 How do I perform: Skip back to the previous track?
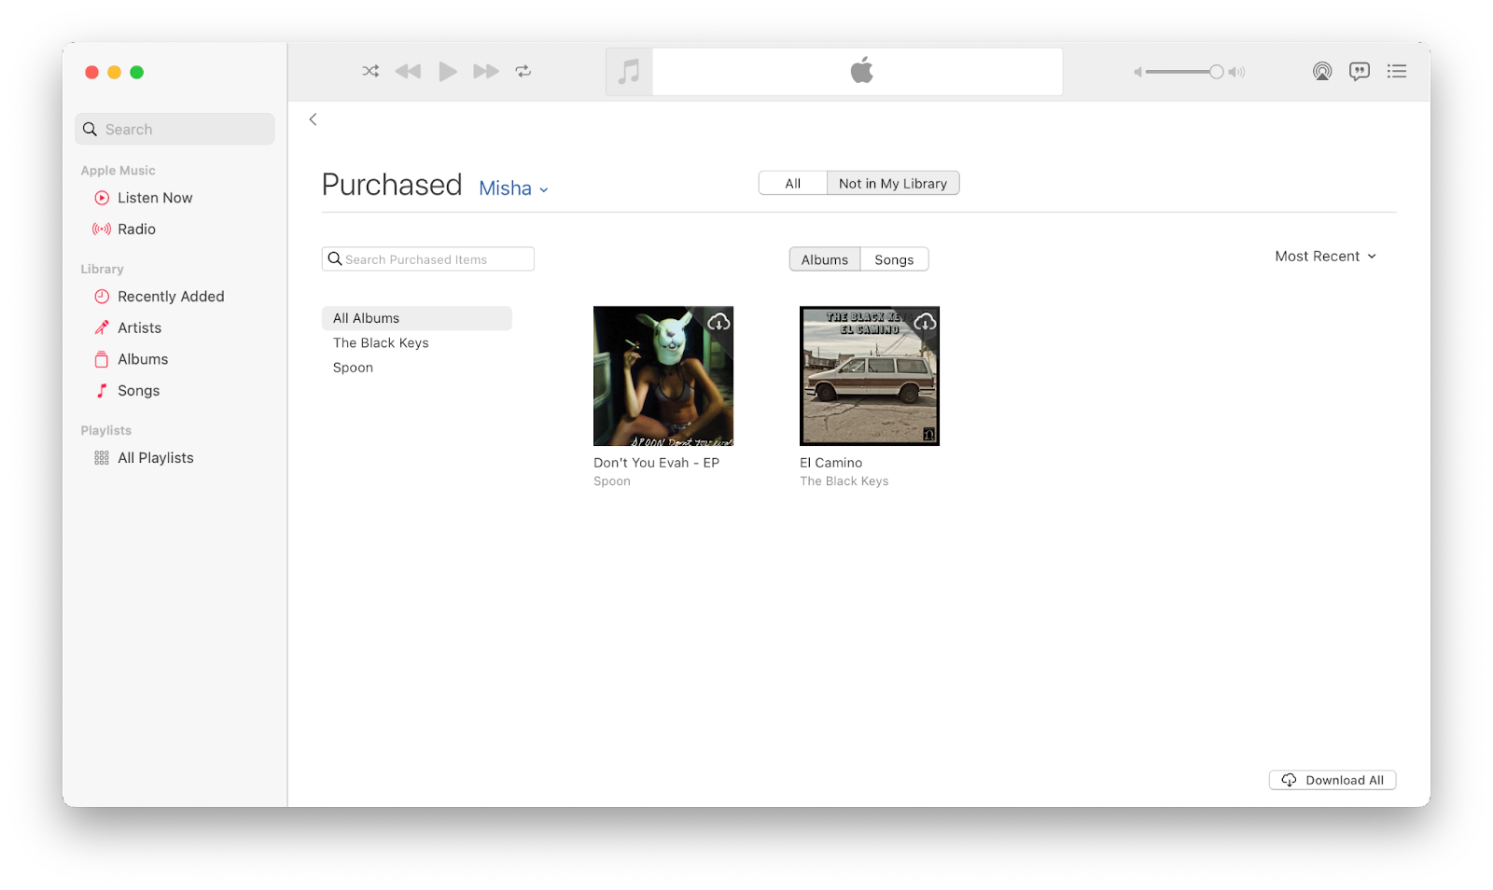pyautogui.click(x=408, y=71)
